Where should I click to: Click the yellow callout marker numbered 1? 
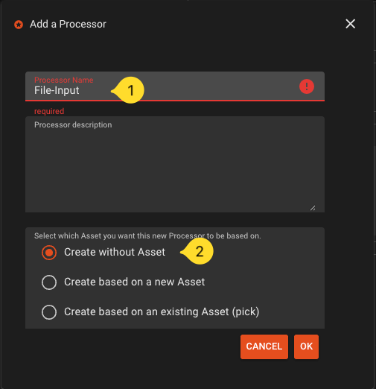tap(127, 90)
